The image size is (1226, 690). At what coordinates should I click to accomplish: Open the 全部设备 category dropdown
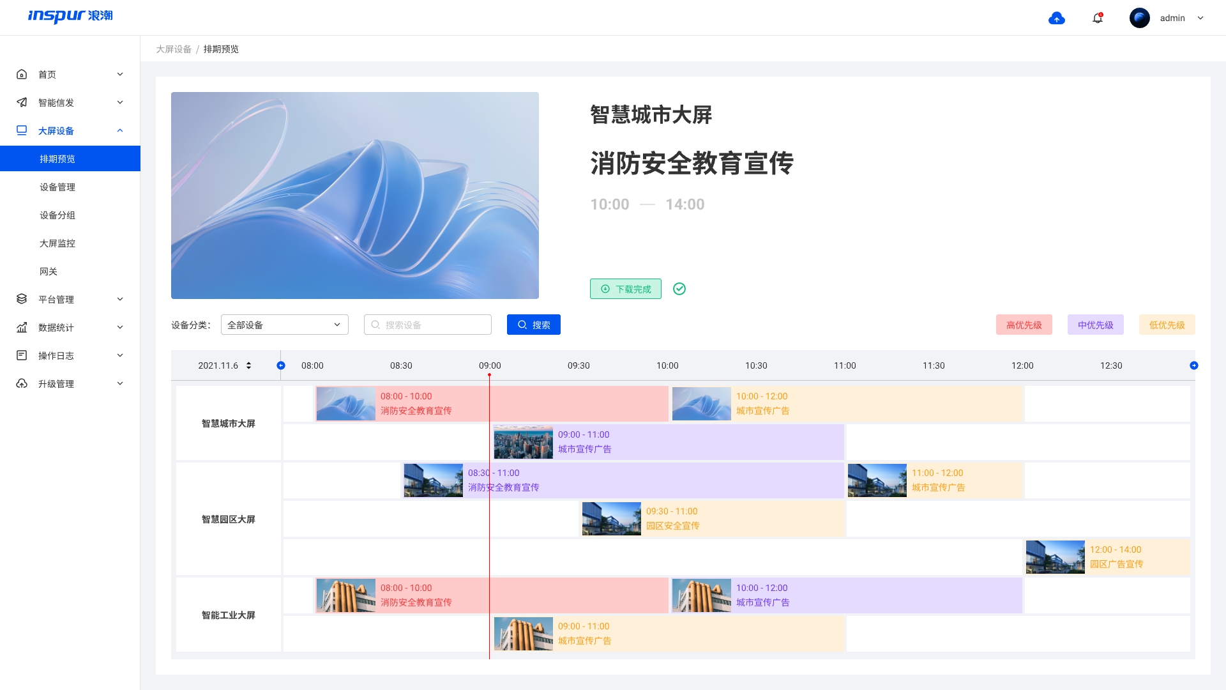coord(285,325)
